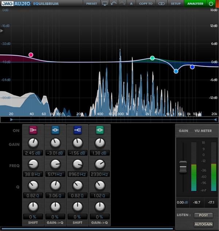Click the Q knob above 1.02 Q

pos(100,186)
